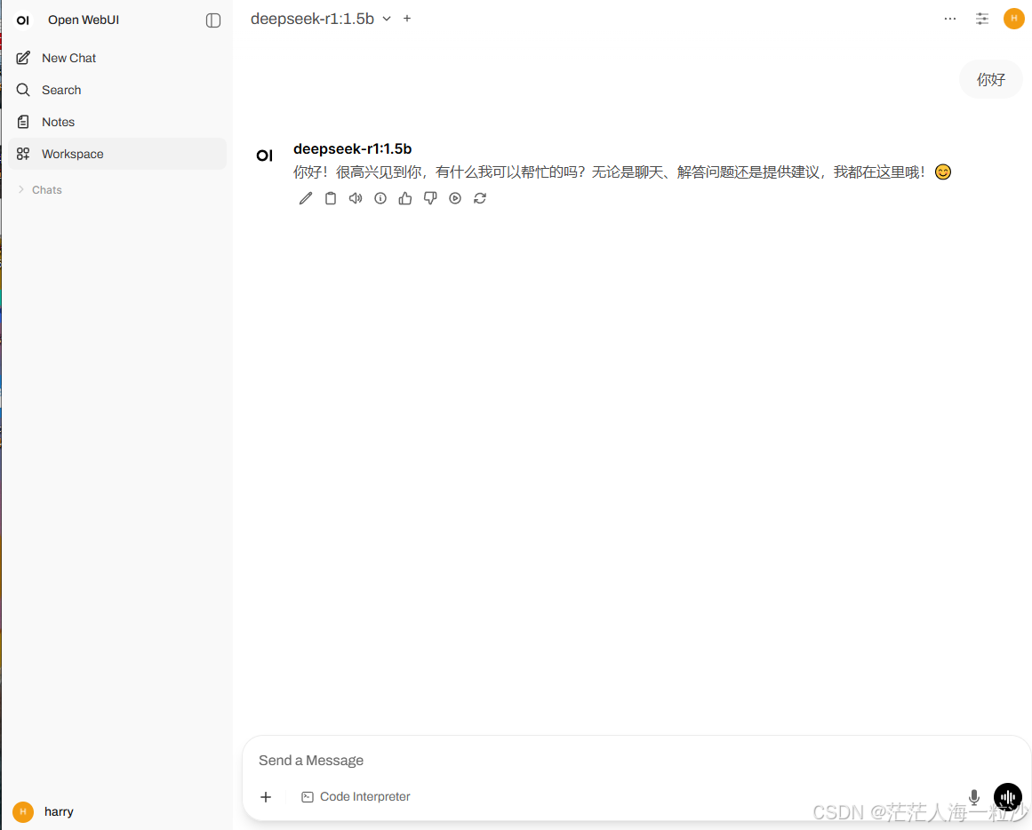
Task: Show generation info icon
Action: coord(380,198)
